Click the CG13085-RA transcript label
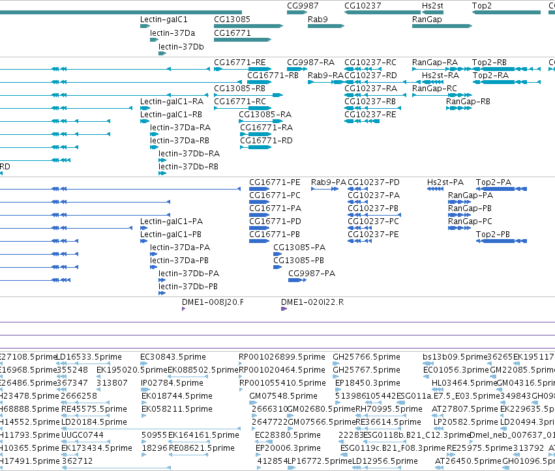 point(265,115)
